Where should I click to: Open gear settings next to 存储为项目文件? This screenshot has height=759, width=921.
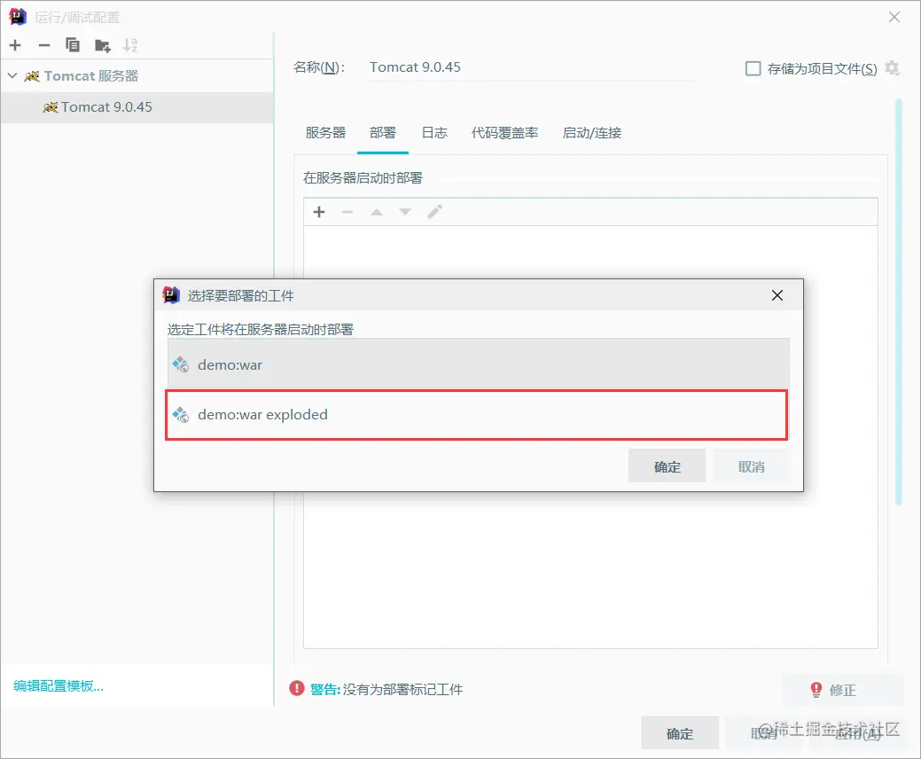coord(892,68)
